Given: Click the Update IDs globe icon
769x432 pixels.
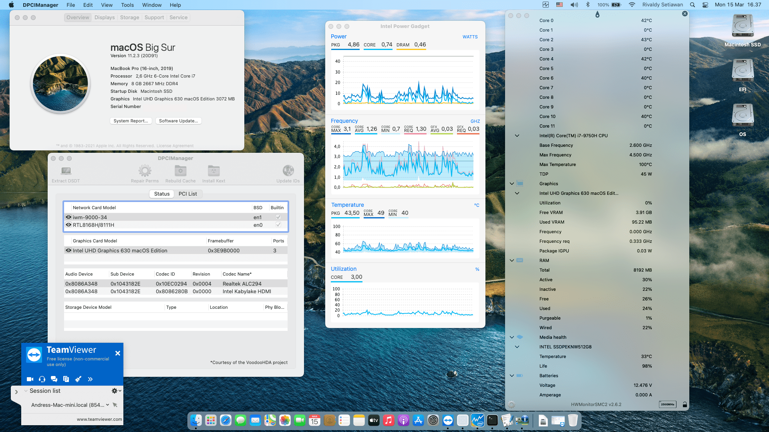Looking at the screenshot, I should tap(288, 171).
